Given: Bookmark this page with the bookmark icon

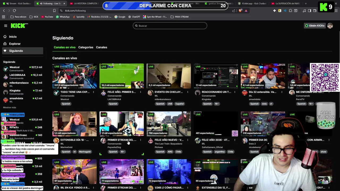Looking at the screenshot, I should (54, 11).
